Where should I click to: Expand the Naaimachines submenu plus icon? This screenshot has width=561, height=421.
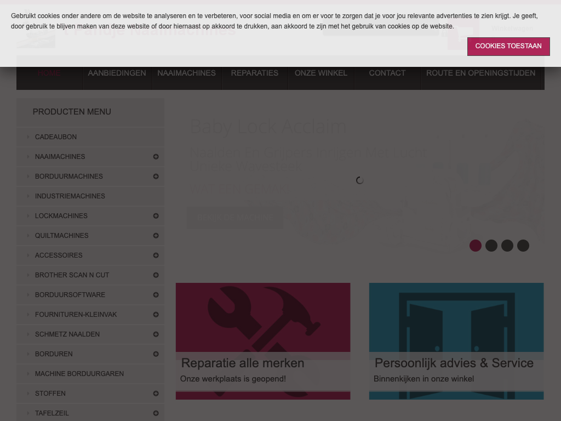[156, 157]
